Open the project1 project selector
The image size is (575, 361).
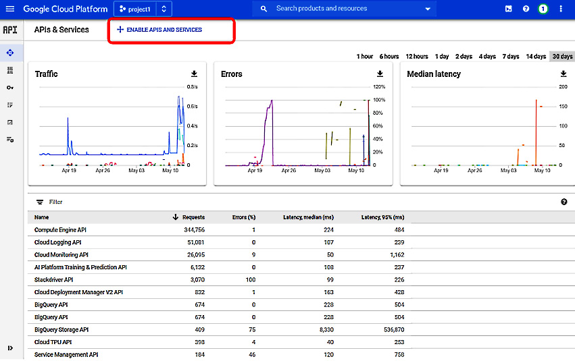coord(135,9)
